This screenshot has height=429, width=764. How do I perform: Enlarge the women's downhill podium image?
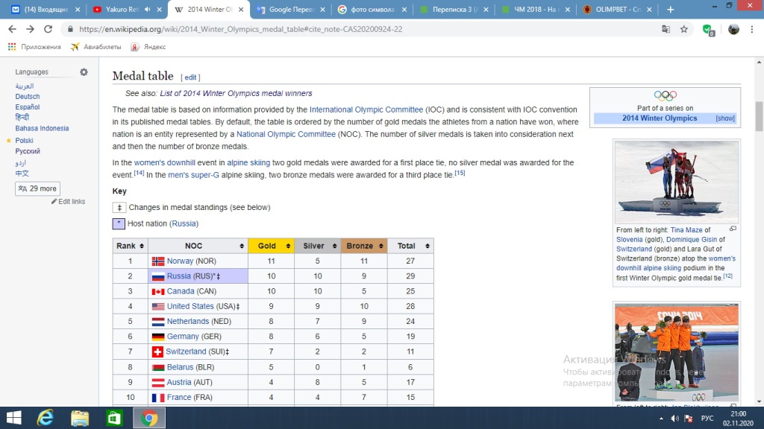[x=733, y=229]
